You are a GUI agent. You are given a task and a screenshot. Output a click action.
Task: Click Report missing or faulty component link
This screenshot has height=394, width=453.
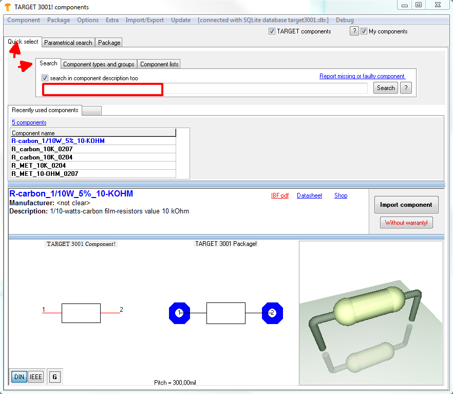pos(362,76)
